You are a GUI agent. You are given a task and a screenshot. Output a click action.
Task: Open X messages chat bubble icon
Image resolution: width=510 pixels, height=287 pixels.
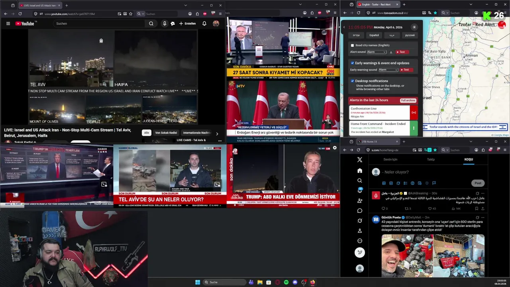[x=360, y=210]
